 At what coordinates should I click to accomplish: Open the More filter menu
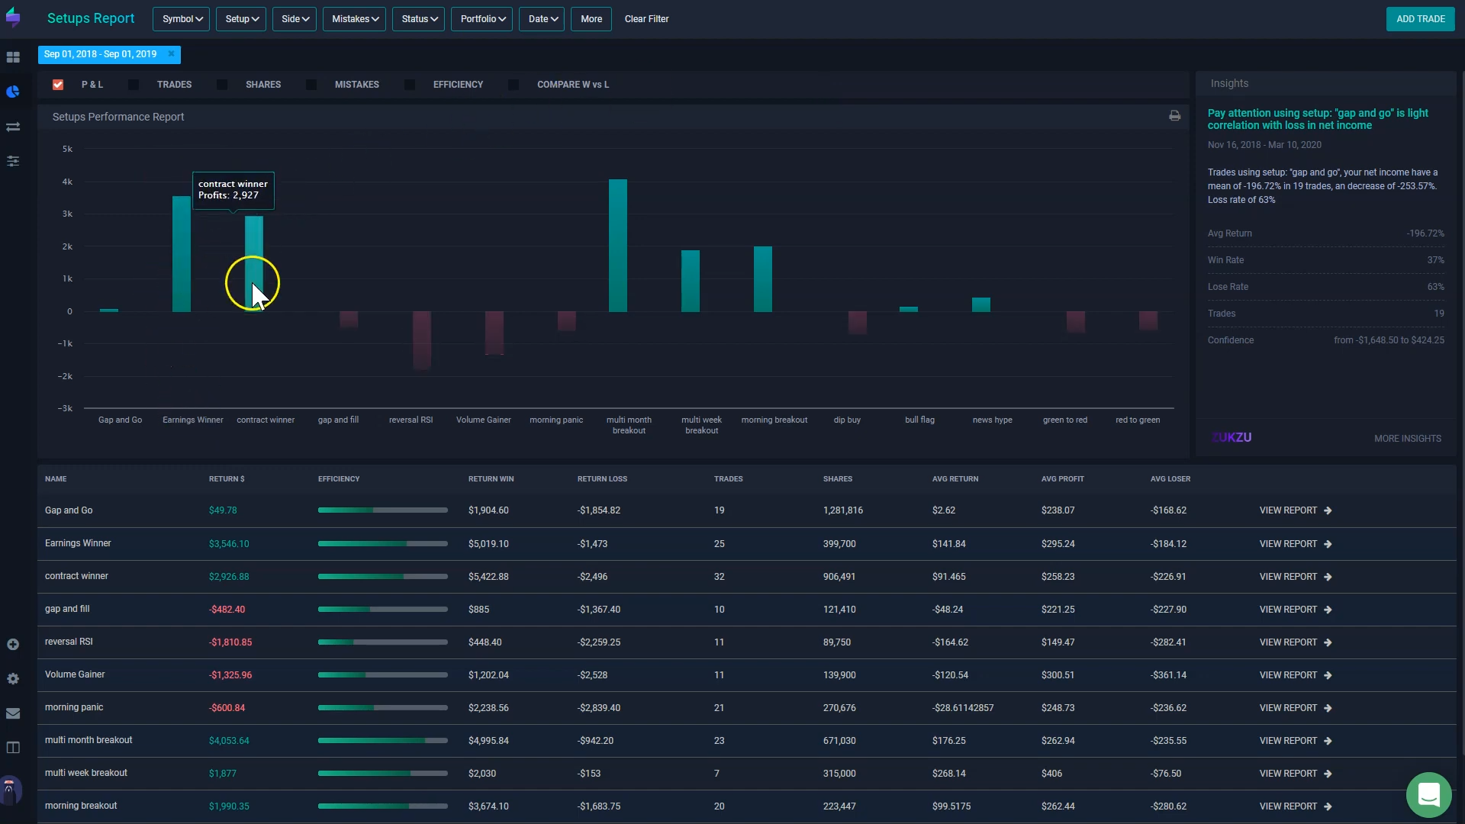click(x=591, y=19)
